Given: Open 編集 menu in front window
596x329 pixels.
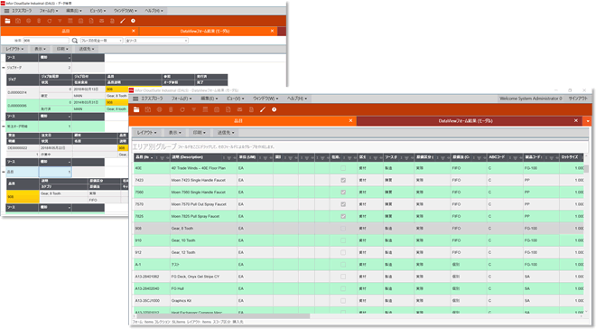Looking at the screenshot, I should click(x=210, y=99).
